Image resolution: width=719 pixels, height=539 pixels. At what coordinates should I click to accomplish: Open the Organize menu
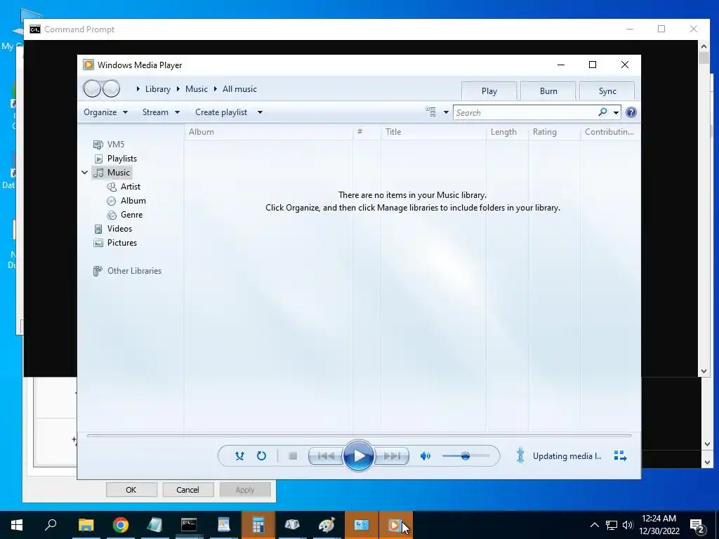pyautogui.click(x=105, y=112)
